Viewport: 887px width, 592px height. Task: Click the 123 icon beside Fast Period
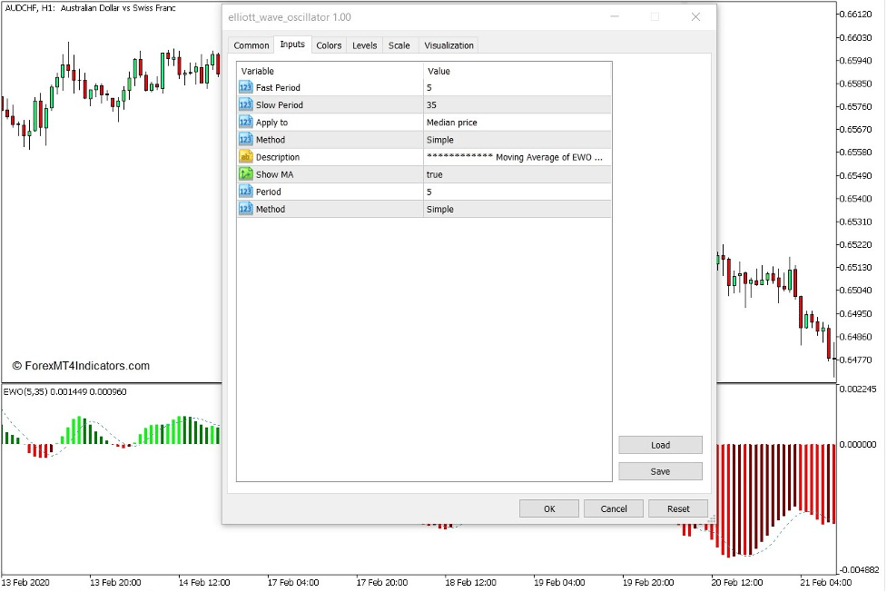point(245,87)
